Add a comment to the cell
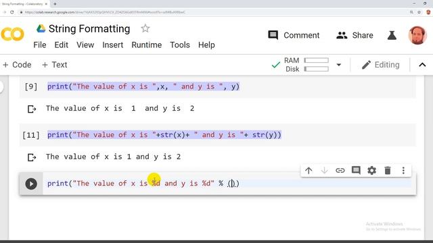 coord(356,170)
